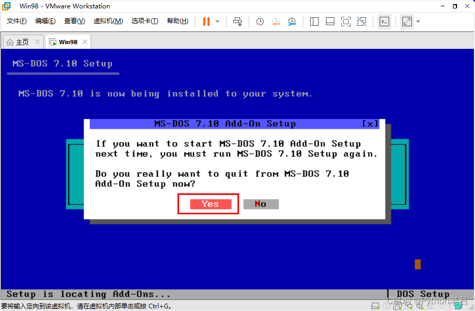The height and width of the screenshot is (311, 475).
Task: Open the power options dropdown arrow
Action: point(217,22)
